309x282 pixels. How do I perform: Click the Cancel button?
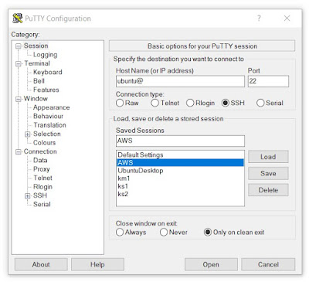(268, 264)
